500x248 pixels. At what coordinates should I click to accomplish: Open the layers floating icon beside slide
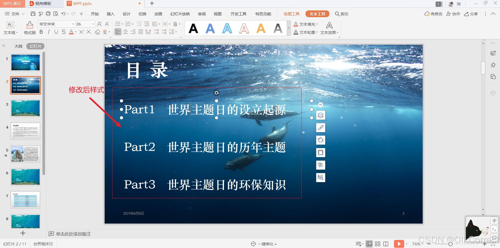tap(321, 115)
